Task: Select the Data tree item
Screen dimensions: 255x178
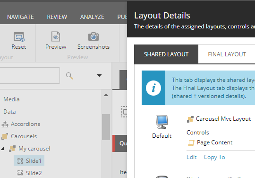Action: 9,112
